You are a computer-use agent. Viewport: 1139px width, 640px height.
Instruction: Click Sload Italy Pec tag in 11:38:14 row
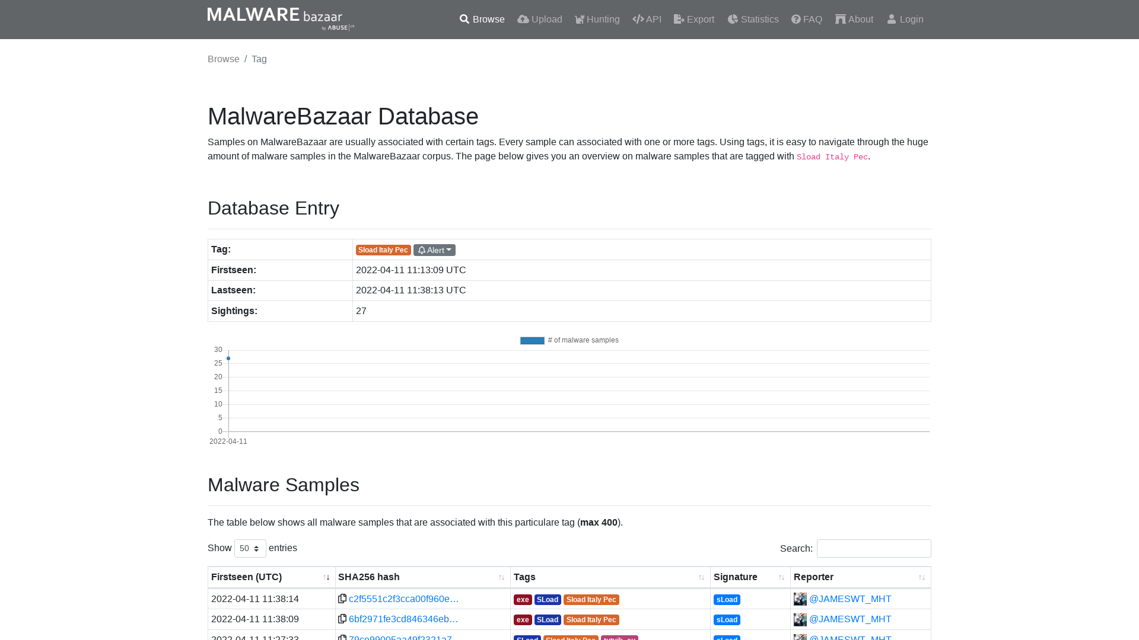coord(591,600)
